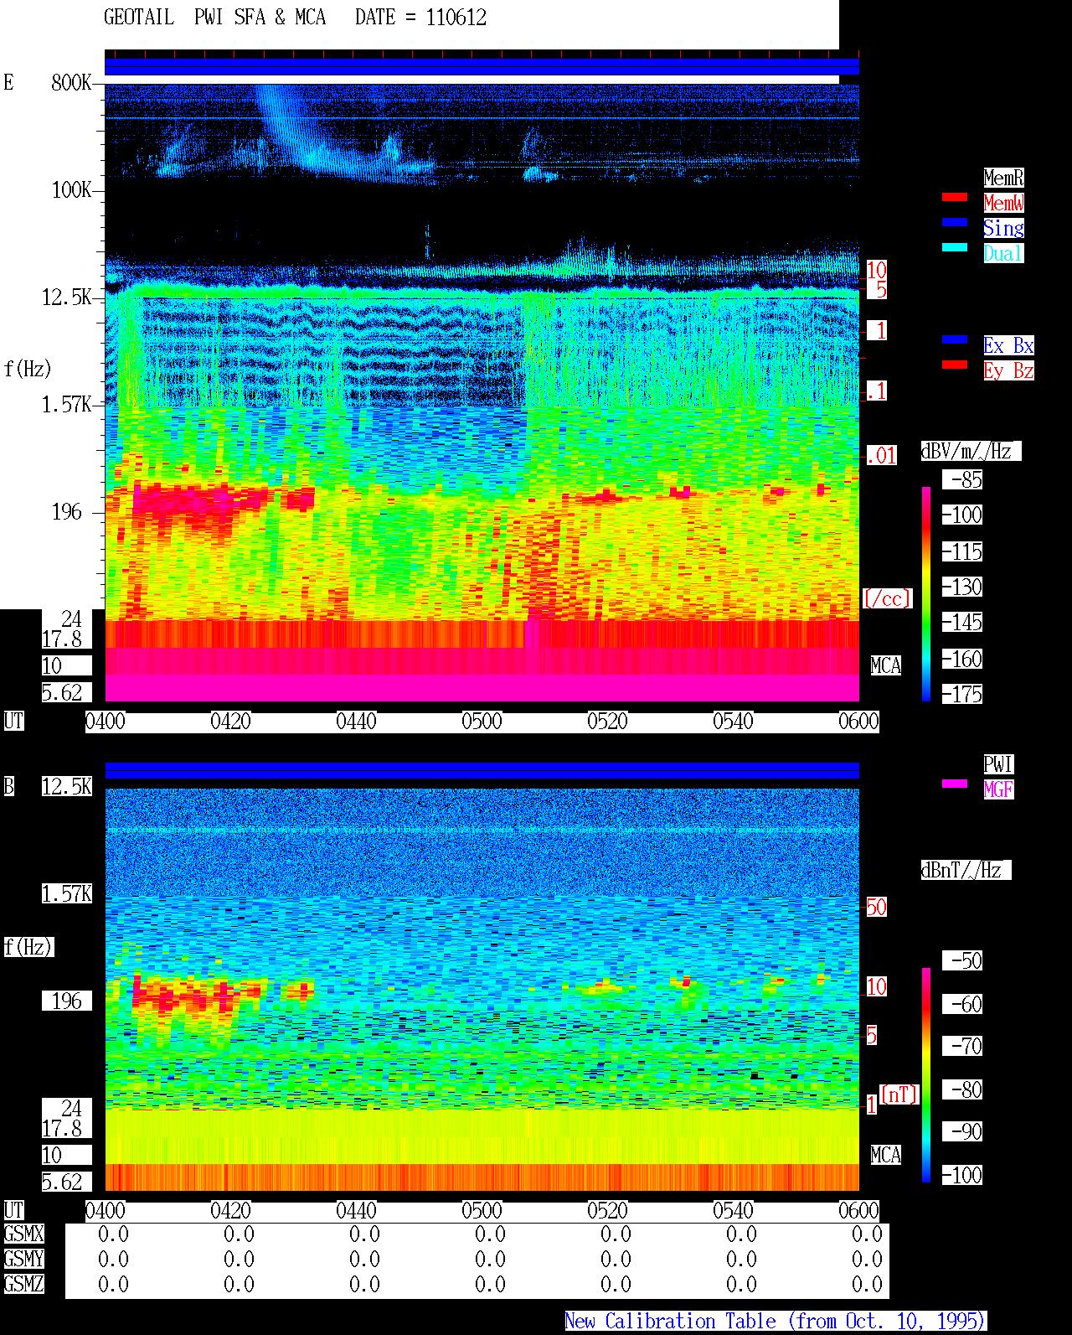Click the 0540 UT marker under E spectrogram
The height and width of the screenshot is (1335, 1072).
point(733,722)
